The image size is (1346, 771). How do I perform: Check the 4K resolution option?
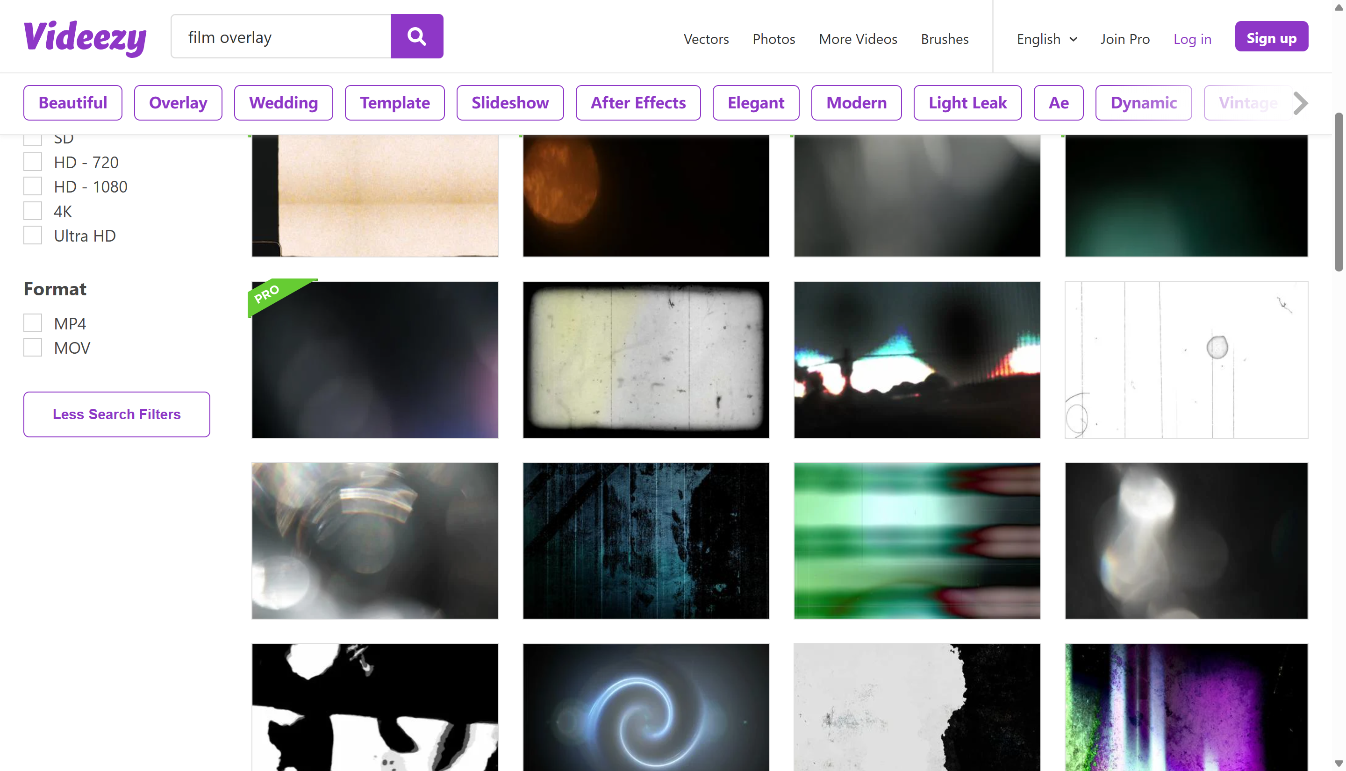32,210
